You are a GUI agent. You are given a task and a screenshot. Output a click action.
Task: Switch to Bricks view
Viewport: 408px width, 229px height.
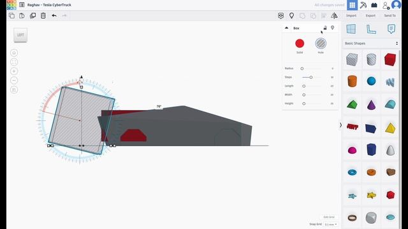[x=374, y=5]
